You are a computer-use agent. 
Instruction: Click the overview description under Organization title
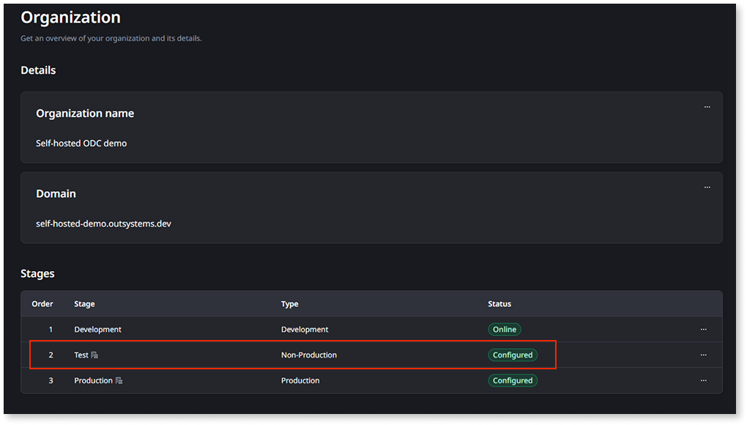pos(111,38)
